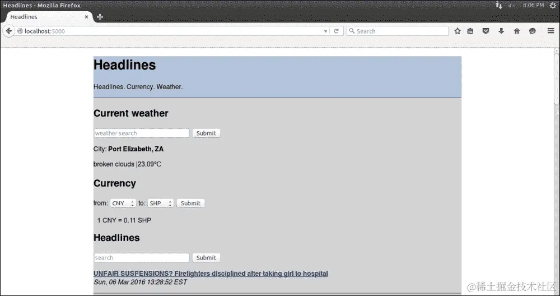Open the URL history dropdown arrow
This screenshot has height=296, width=560.
pyautogui.click(x=325, y=31)
